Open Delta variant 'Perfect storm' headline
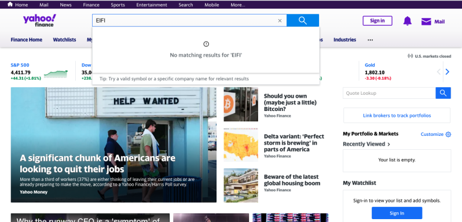462x222 pixels. [x=294, y=143]
